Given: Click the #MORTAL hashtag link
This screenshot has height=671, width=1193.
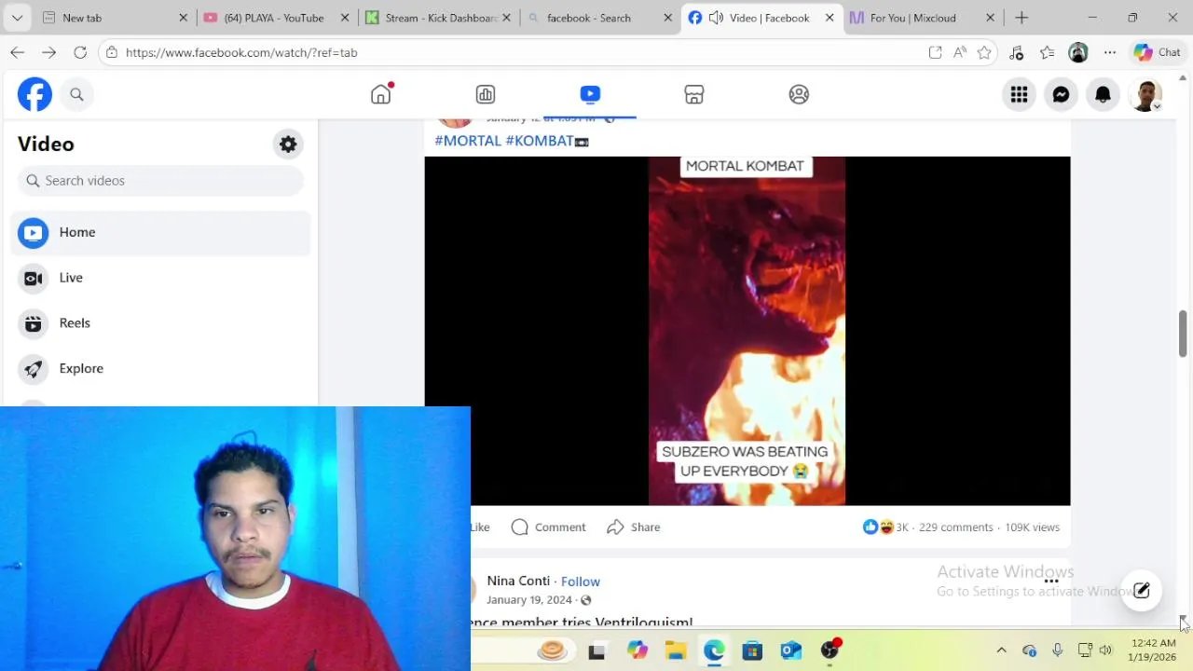Looking at the screenshot, I should coord(468,141).
